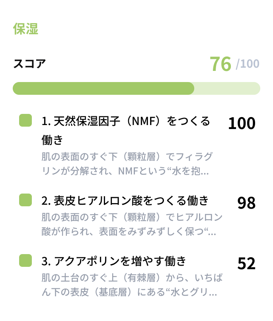Click the unfilled pale end of the score bar
The width and height of the screenshot is (273, 321).
(227, 88)
